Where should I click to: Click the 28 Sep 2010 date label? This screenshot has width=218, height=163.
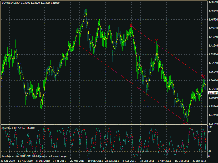pyautogui.click(x=8, y=161)
